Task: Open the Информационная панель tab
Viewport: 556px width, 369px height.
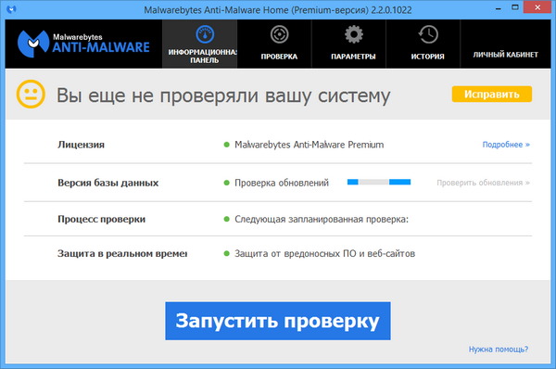Action: point(199,44)
